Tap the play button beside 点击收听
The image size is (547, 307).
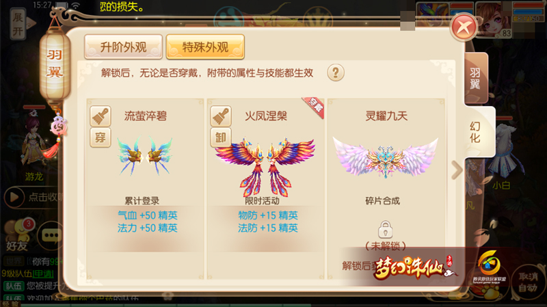(14, 198)
